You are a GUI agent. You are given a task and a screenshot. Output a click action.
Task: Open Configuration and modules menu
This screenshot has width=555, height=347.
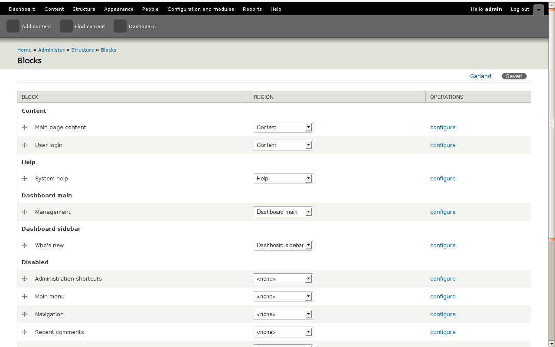pyautogui.click(x=201, y=9)
